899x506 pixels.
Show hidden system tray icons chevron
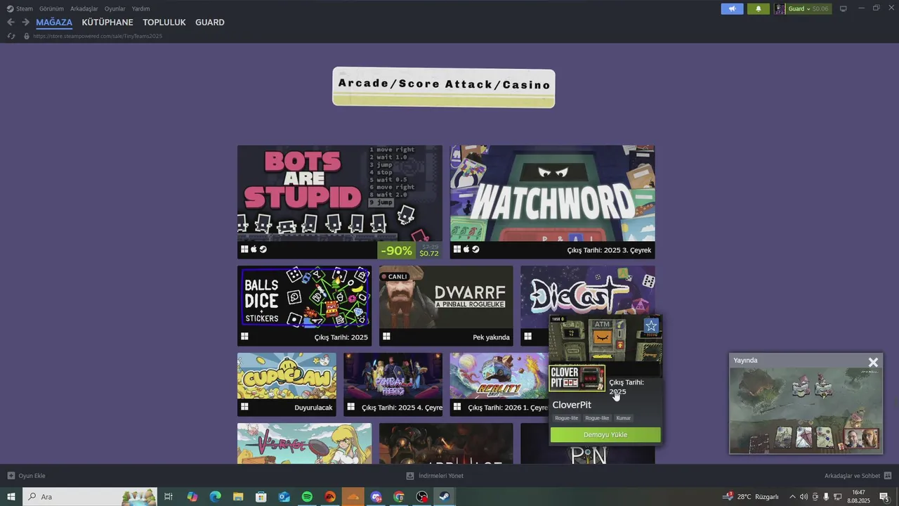click(792, 497)
